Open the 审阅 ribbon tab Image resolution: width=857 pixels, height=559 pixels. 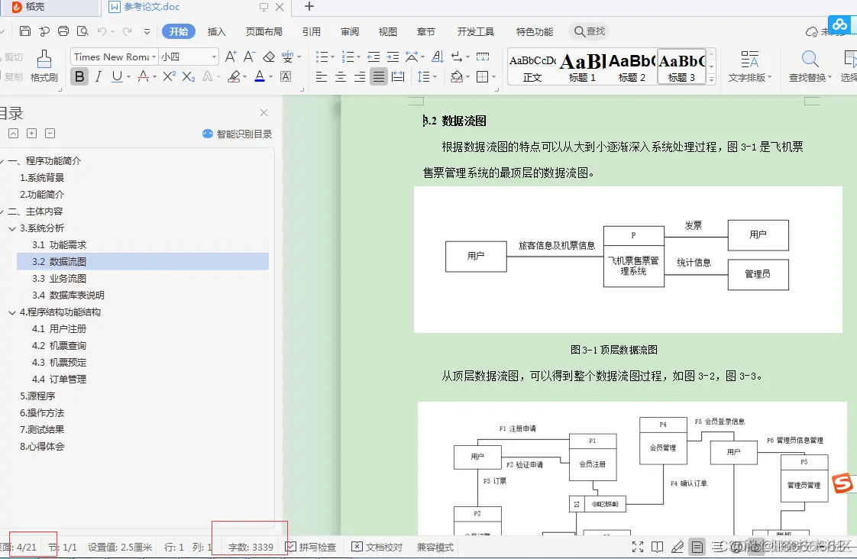pos(349,31)
